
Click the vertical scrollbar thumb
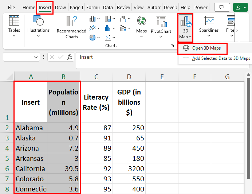248,128
